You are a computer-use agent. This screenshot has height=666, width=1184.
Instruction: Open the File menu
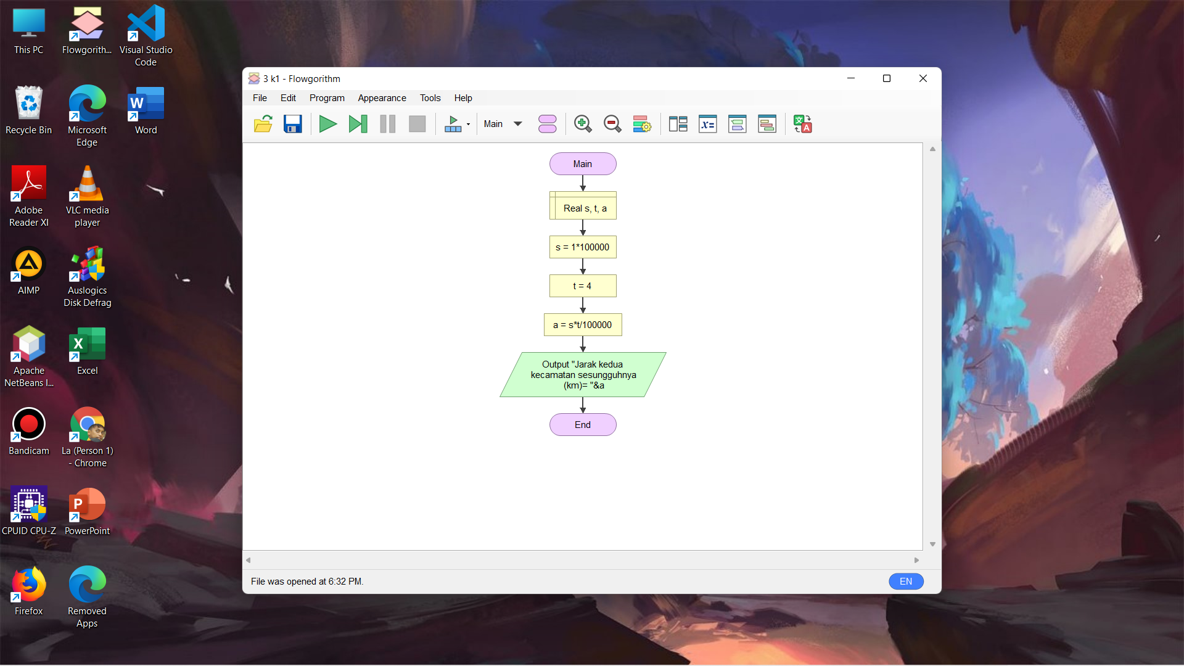point(260,98)
